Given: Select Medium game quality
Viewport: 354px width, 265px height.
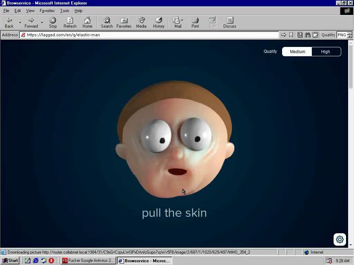Looking at the screenshot, I should click(297, 52).
